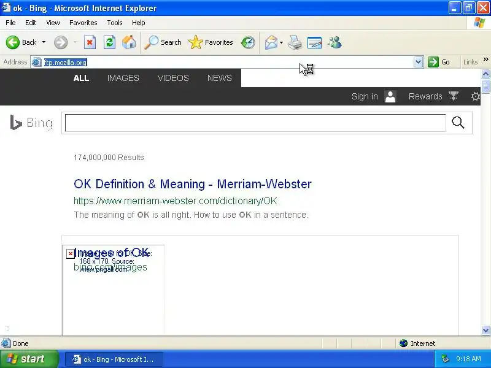
Task: Click the Stop loading icon
Action: tap(90, 42)
